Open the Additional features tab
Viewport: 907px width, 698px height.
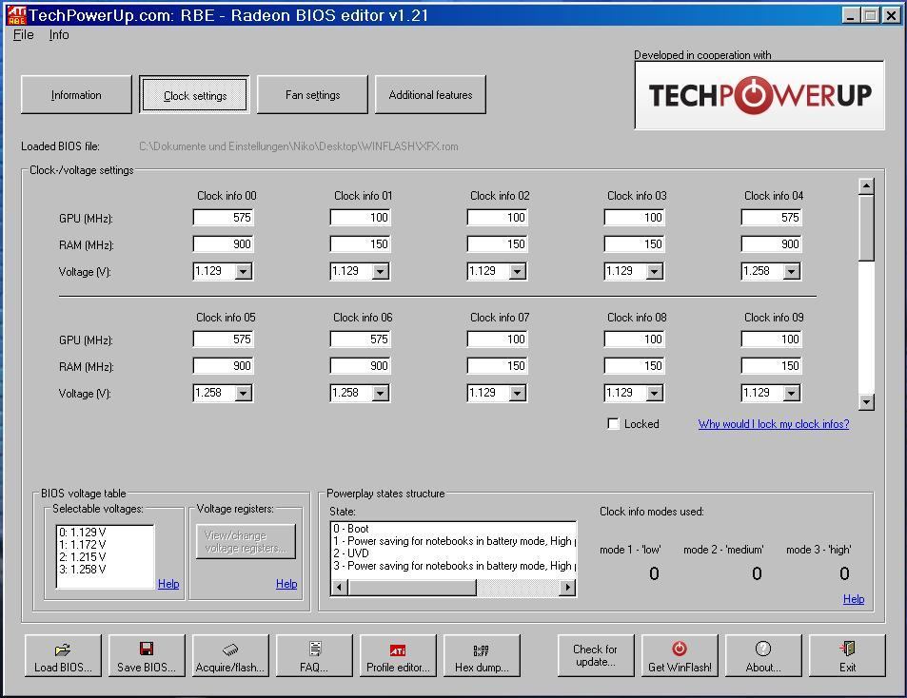tap(430, 95)
